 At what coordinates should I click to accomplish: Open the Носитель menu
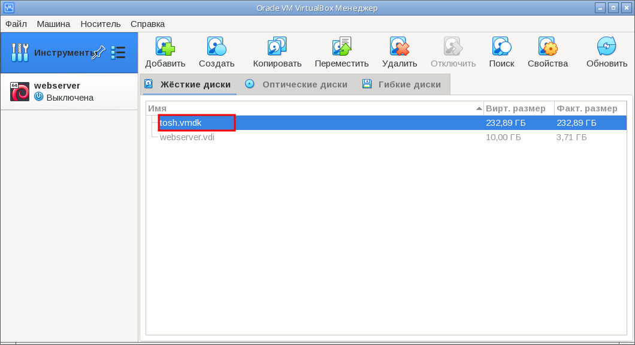(101, 24)
